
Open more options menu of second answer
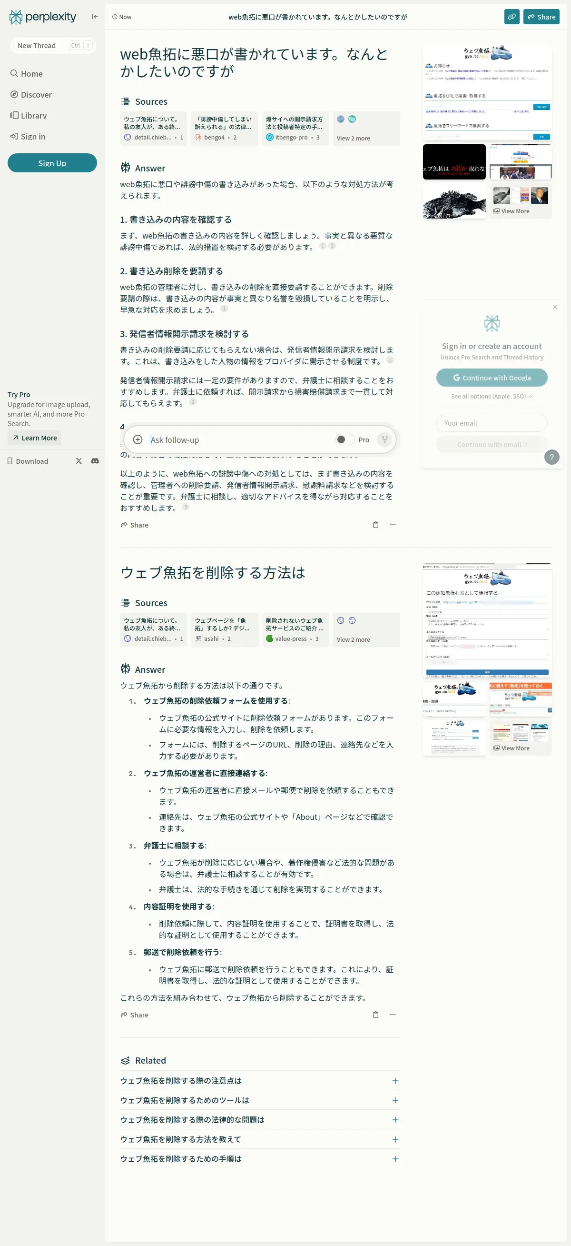[x=393, y=1015]
